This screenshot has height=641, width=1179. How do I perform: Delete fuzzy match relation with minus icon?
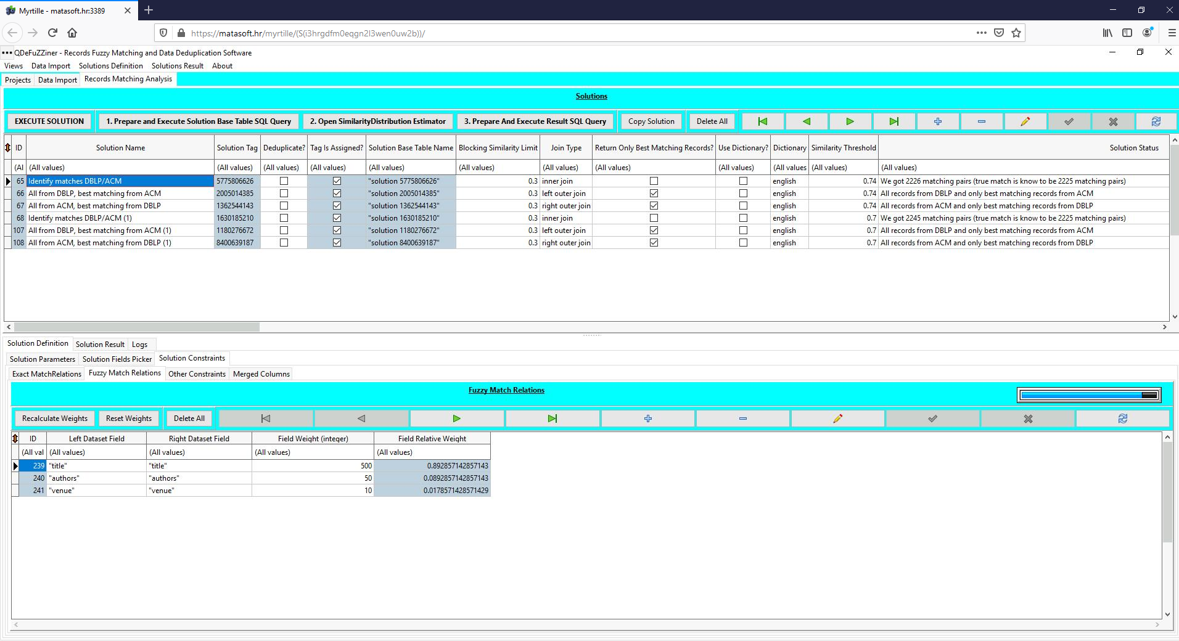coord(742,418)
